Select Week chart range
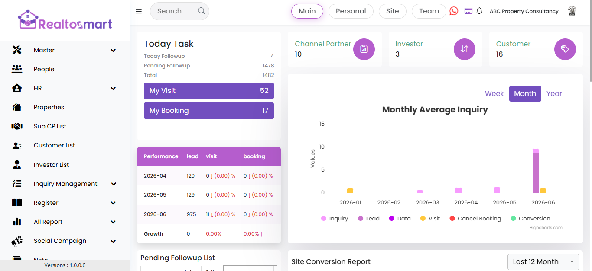The height and width of the screenshot is (271, 592). 494,94
